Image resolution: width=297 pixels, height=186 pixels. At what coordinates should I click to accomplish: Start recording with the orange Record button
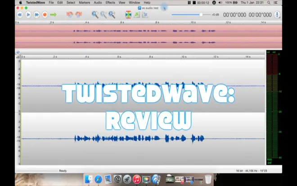(45, 14)
